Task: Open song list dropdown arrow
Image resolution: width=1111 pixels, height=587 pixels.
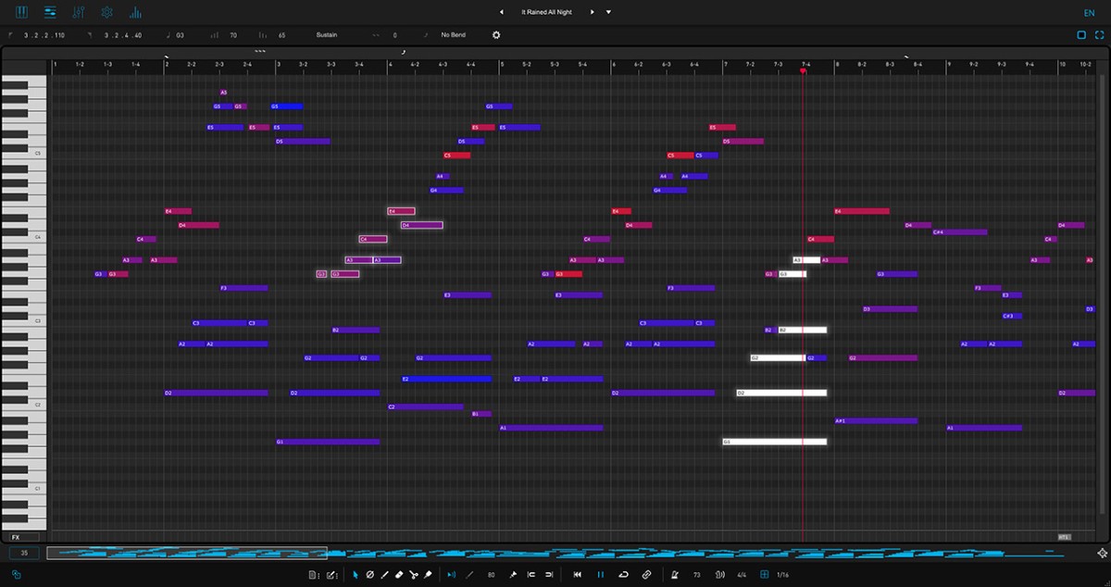Action: pos(608,12)
